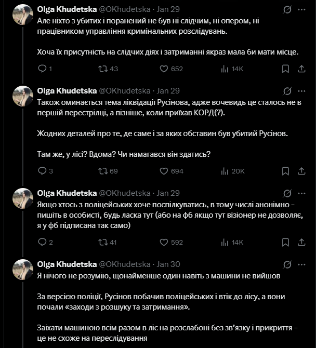Reply to the tweet showing 2 replies
Screen dimensions: 316x348
pyautogui.click(x=43, y=242)
